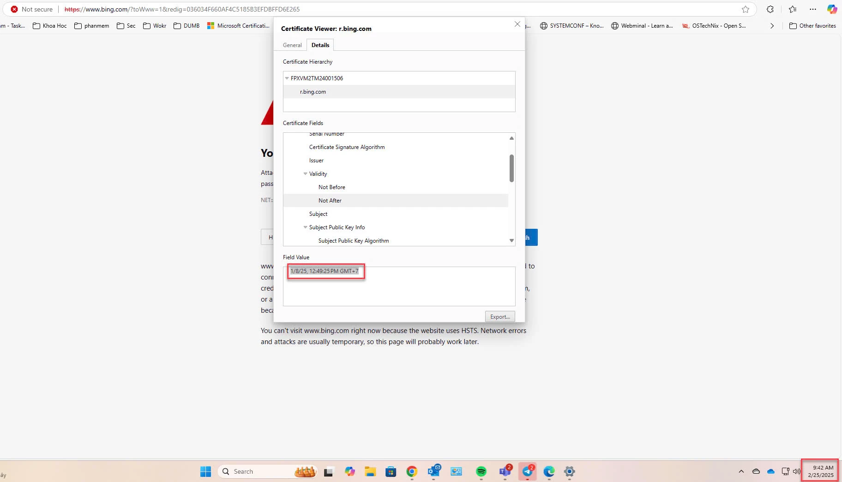The image size is (842, 482).
Task: Open Microsoft Teams from the taskbar
Action: pyautogui.click(x=505, y=471)
